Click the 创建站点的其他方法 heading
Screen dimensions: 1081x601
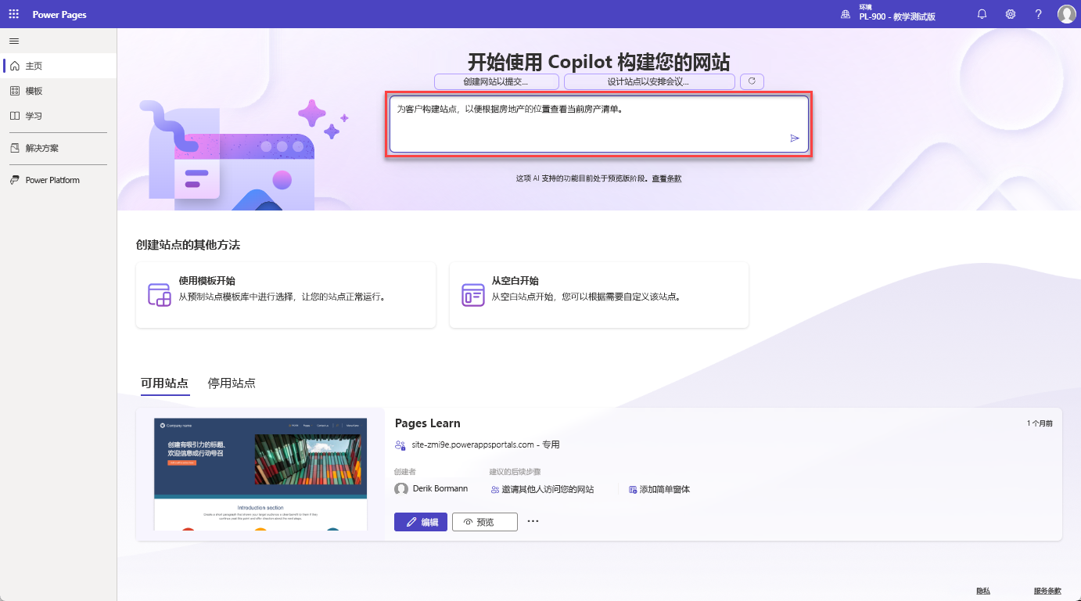click(188, 245)
